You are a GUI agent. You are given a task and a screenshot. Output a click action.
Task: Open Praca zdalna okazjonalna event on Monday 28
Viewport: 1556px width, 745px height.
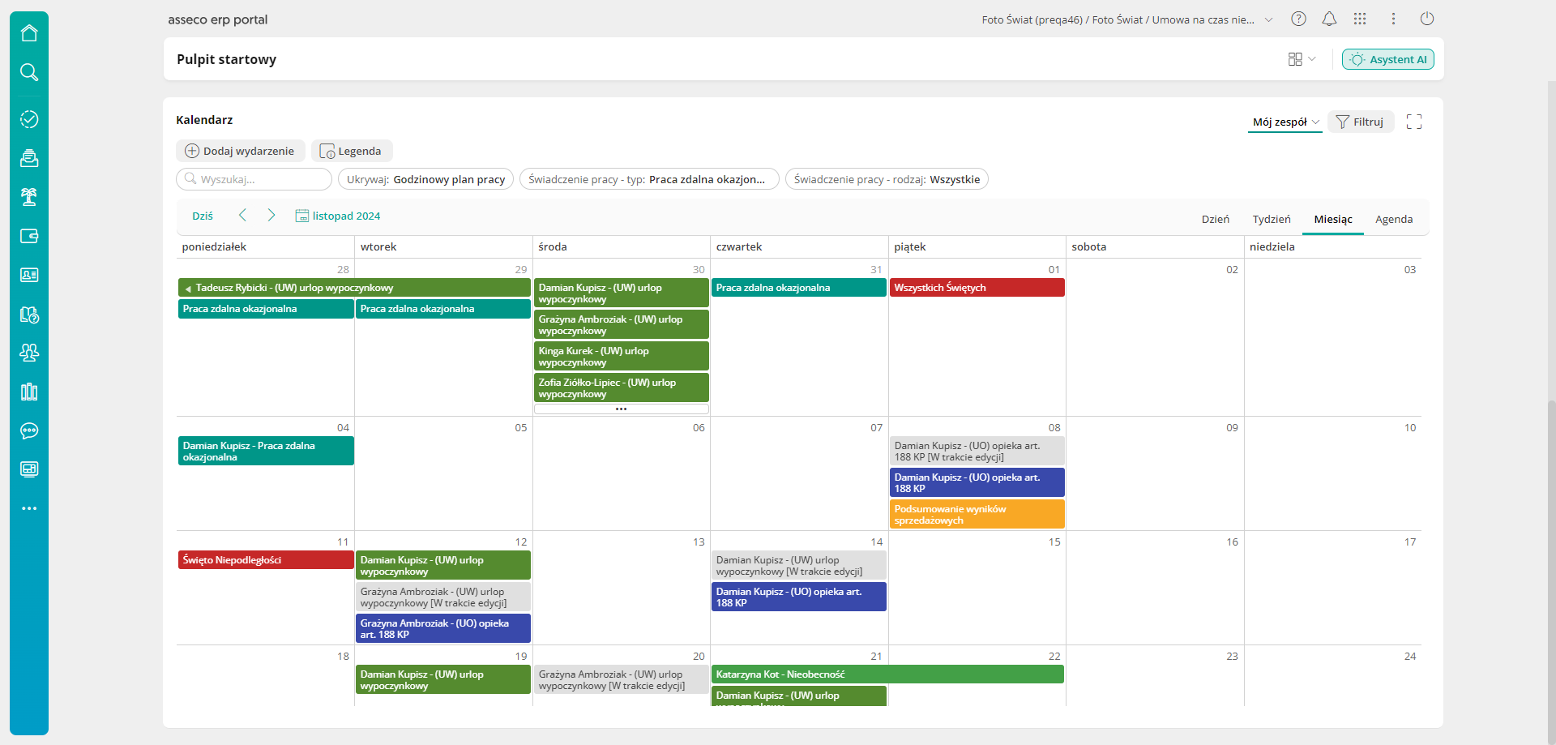click(266, 309)
